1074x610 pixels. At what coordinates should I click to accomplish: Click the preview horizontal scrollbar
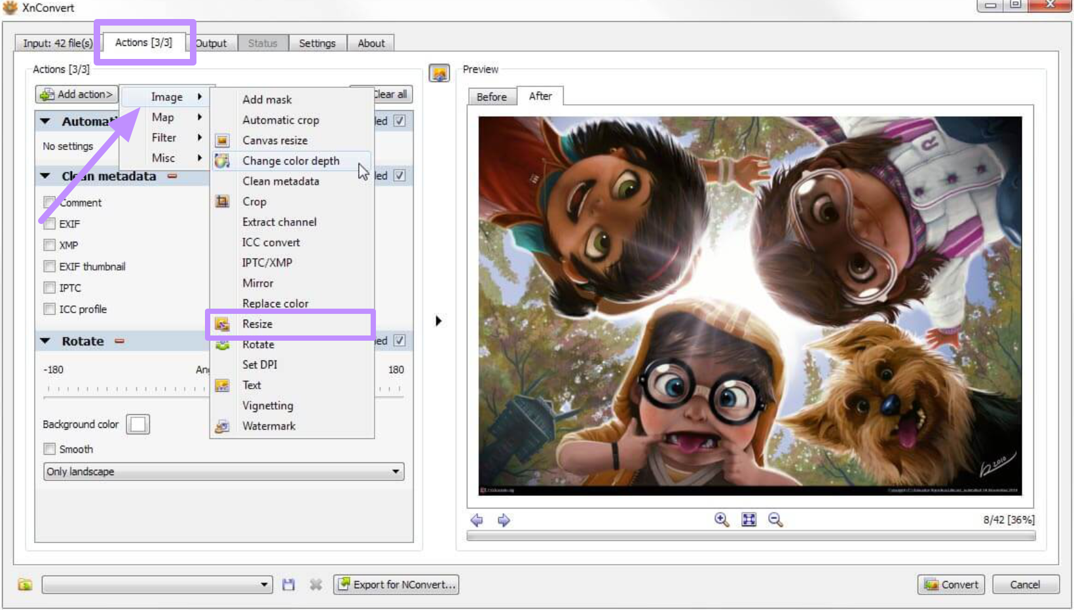(x=751, y=536)
